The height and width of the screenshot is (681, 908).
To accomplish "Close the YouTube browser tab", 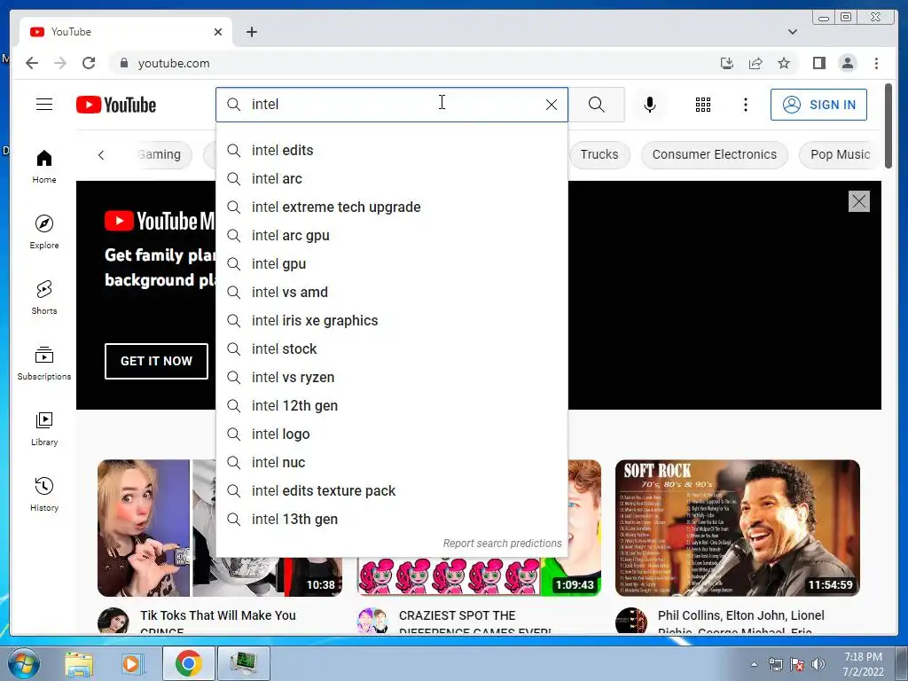I will (x=218, y=32).
